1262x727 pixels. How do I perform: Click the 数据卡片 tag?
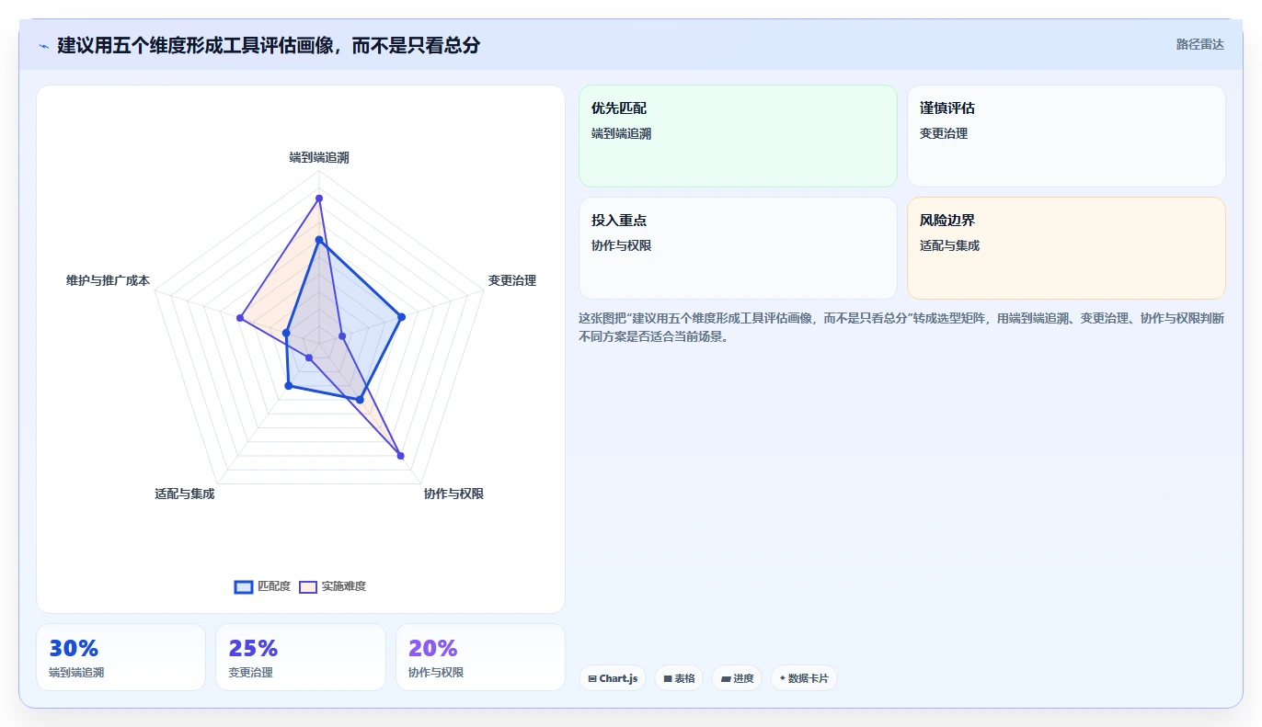point(804,678)
